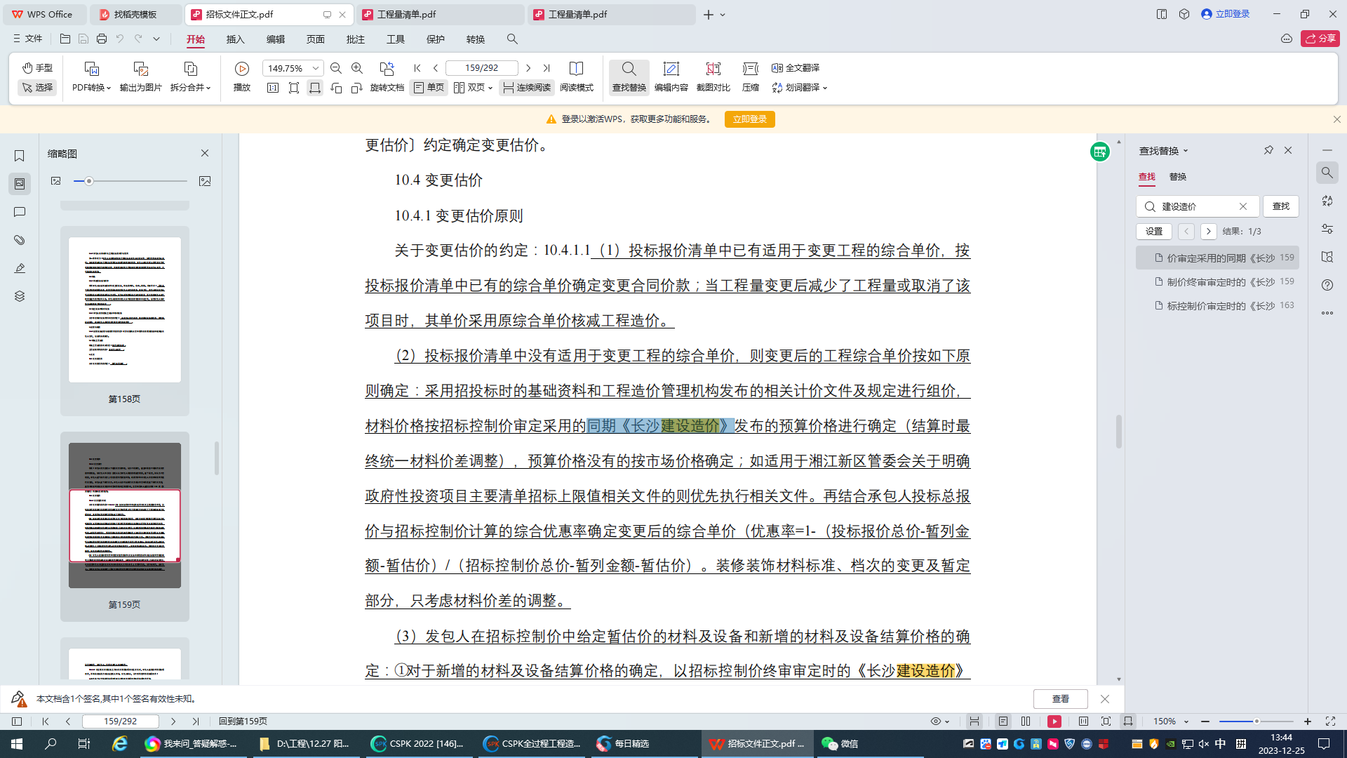Click 全文翻译 full text translation
The width and height of the screenshot is (1347, 758).
click(x=796, y=67)
